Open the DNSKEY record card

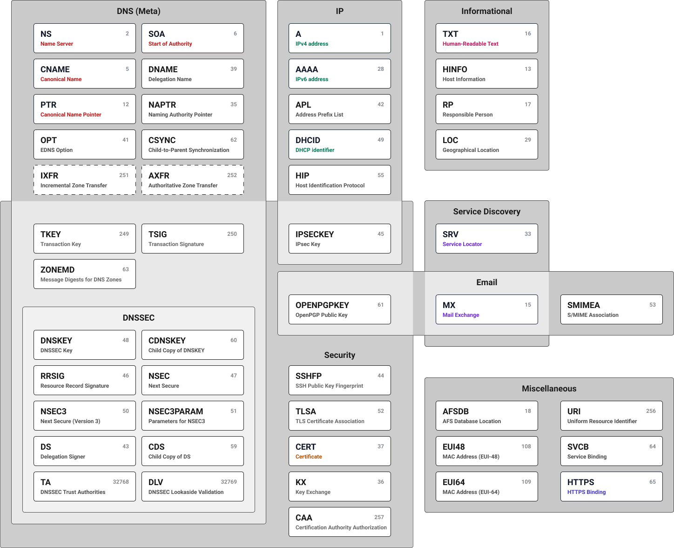pos(84,345)
